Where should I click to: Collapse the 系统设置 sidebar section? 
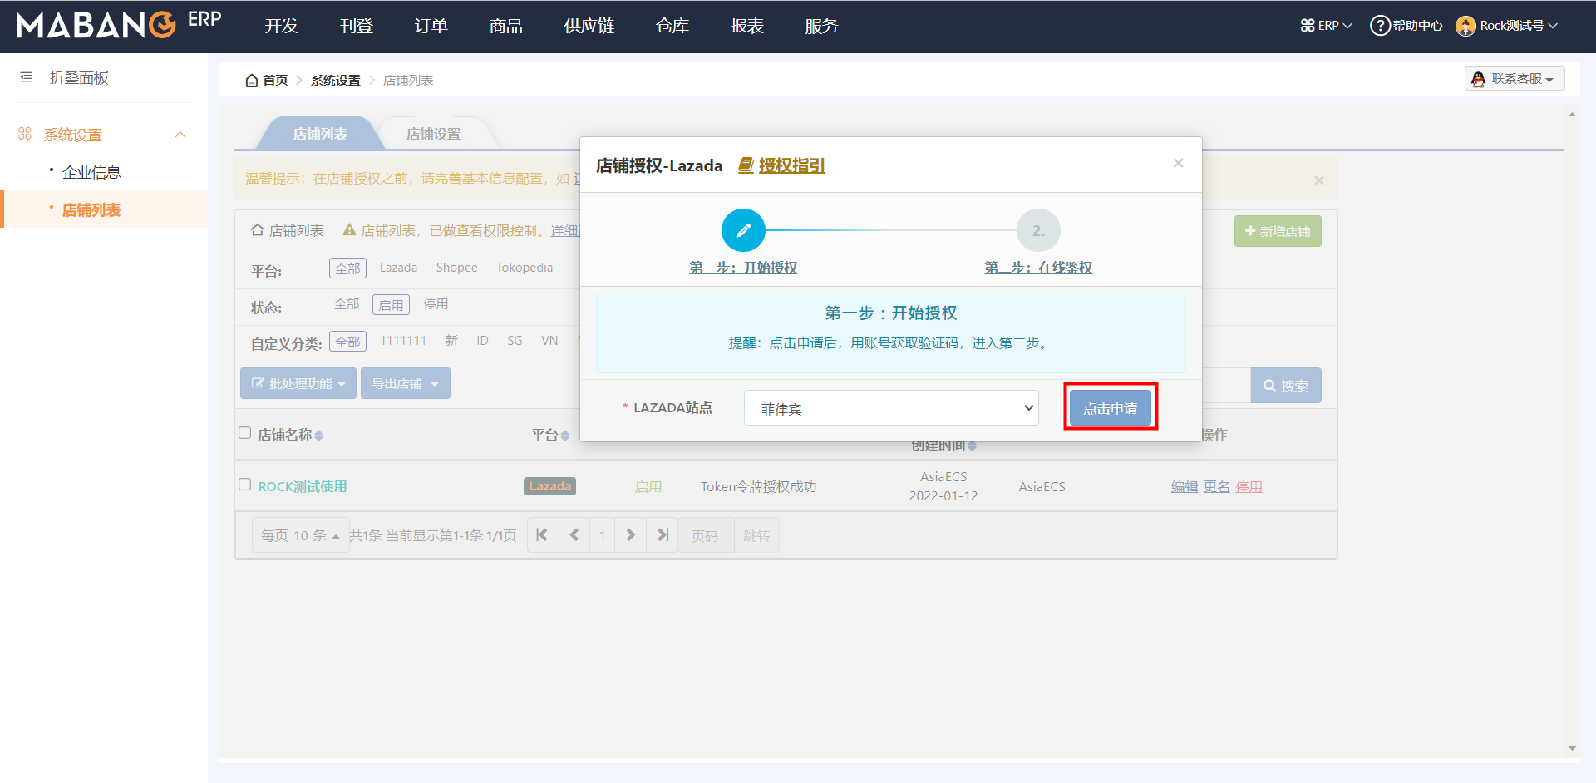[180, 135]
